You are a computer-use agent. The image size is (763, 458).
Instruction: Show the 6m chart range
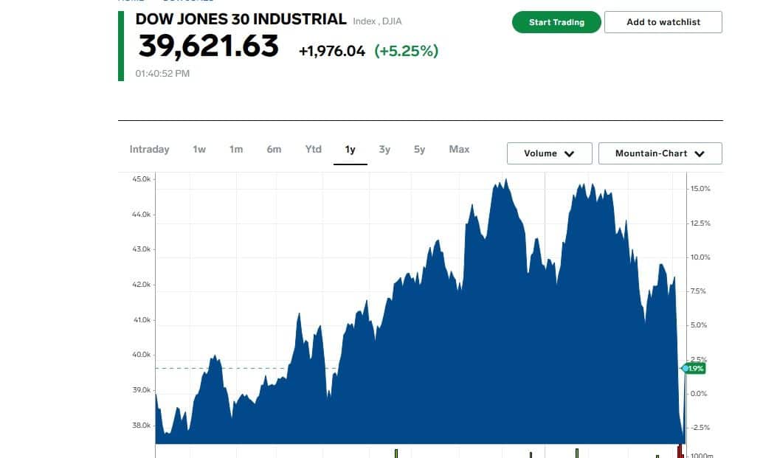coord(274,149)
